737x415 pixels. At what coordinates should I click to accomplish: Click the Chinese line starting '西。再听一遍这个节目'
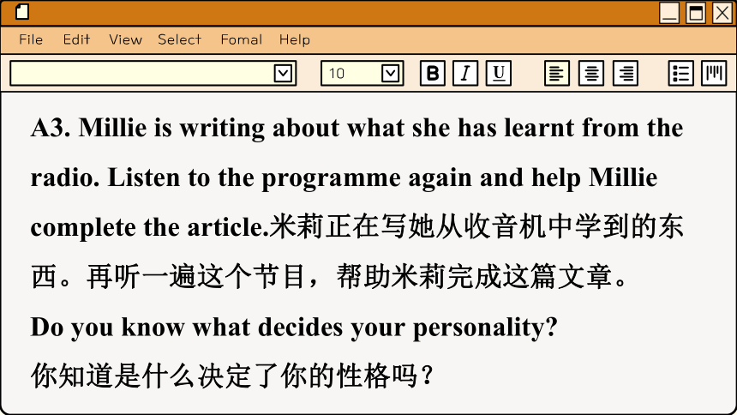[328, 277]
